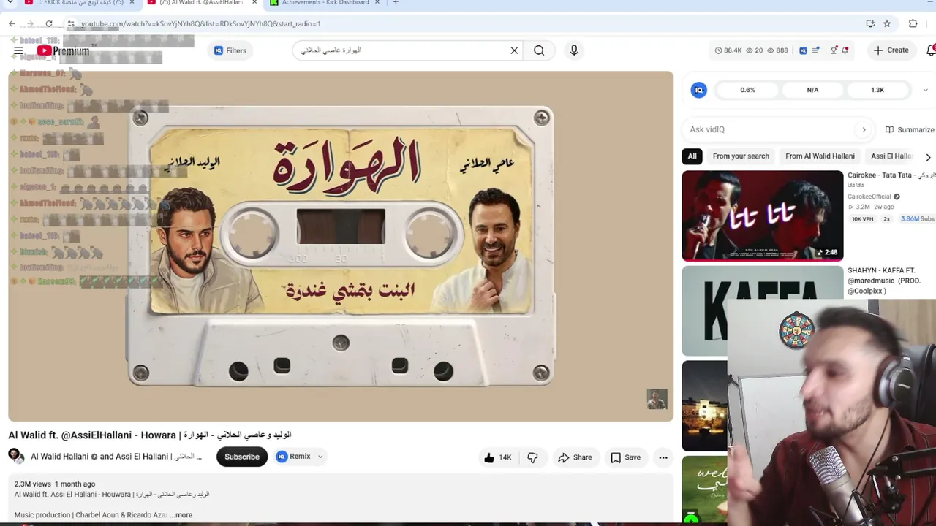Image resolution: width=936 pixels, height=526 pixels.
Task: Switch to Achievements - Kick Dashboard tab
Action: 325,3
